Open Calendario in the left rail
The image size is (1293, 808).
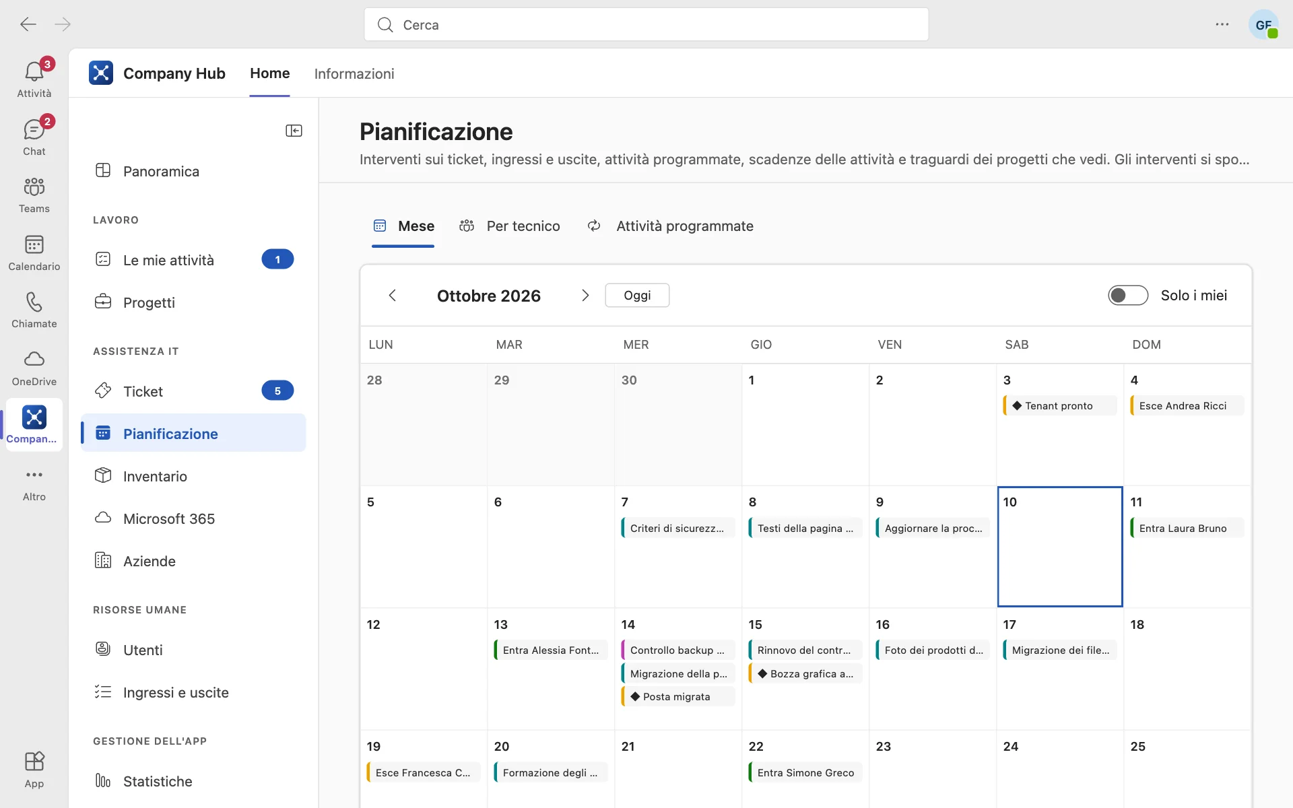[x=34, y=252]
